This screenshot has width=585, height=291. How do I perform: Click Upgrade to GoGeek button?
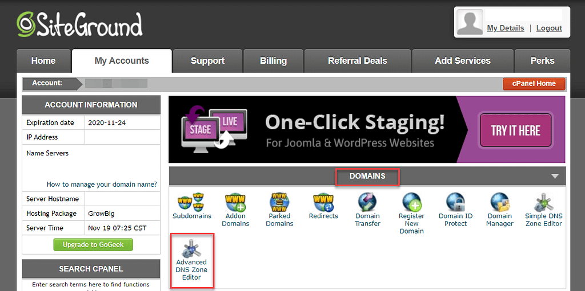(93, 244)
